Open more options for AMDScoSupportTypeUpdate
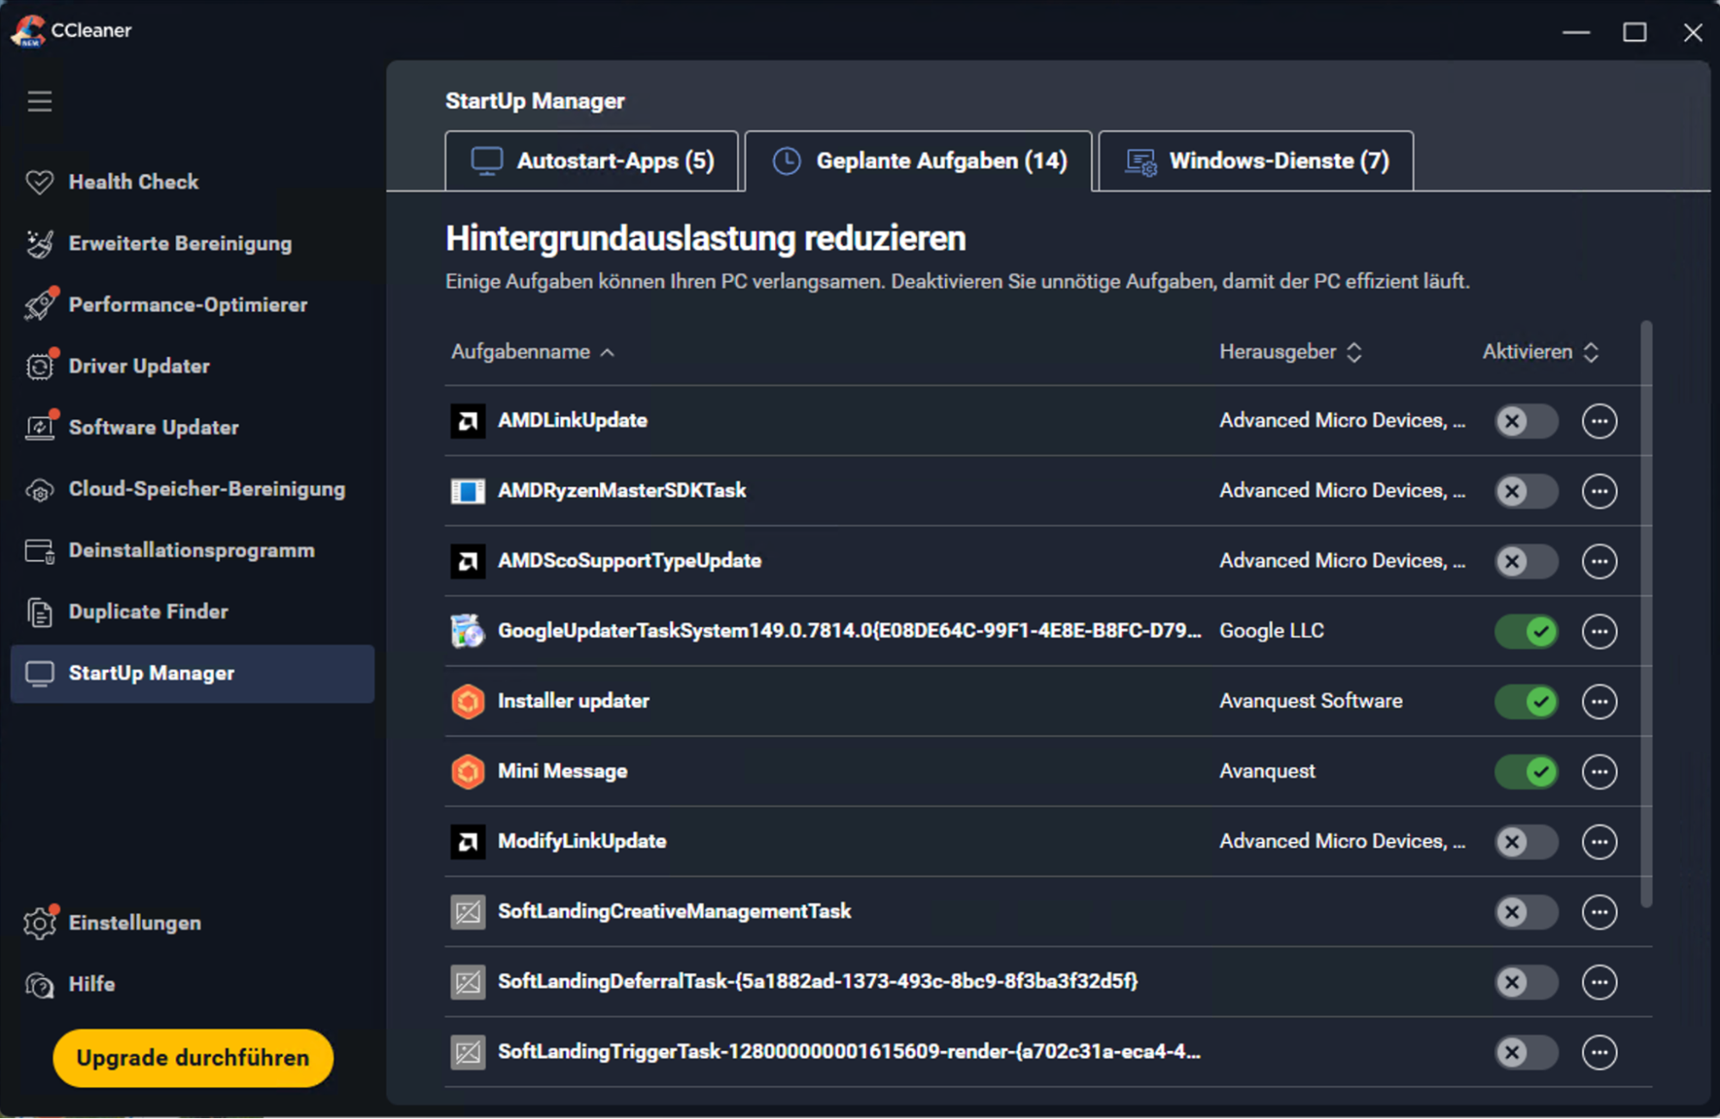Screen dimensions: 1720x1119 pos(1600,562)
